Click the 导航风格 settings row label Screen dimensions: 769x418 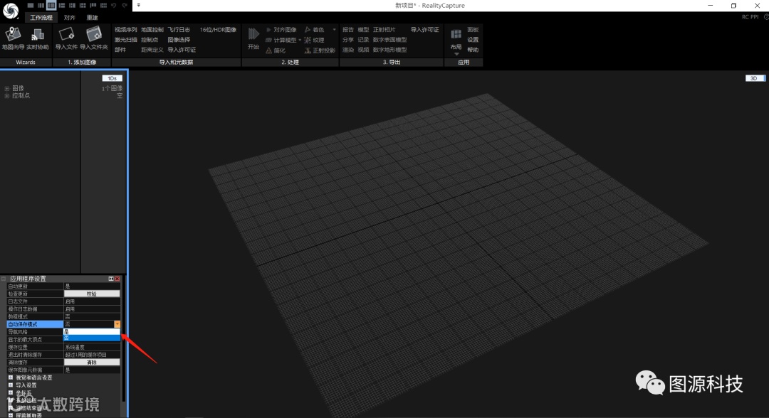point(18,332)
